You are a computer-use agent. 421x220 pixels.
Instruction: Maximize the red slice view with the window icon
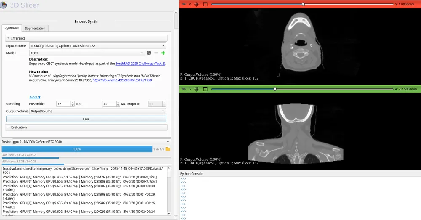[205, 4]
